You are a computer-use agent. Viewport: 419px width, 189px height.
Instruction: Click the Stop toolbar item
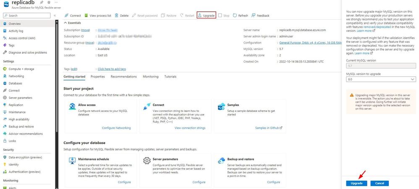224,16
